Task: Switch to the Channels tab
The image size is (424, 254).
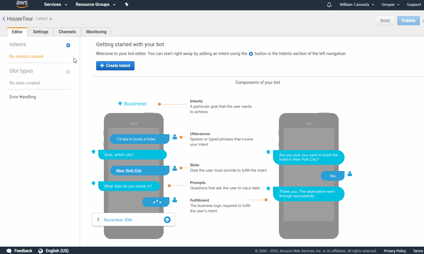Action: click(67, 32)
